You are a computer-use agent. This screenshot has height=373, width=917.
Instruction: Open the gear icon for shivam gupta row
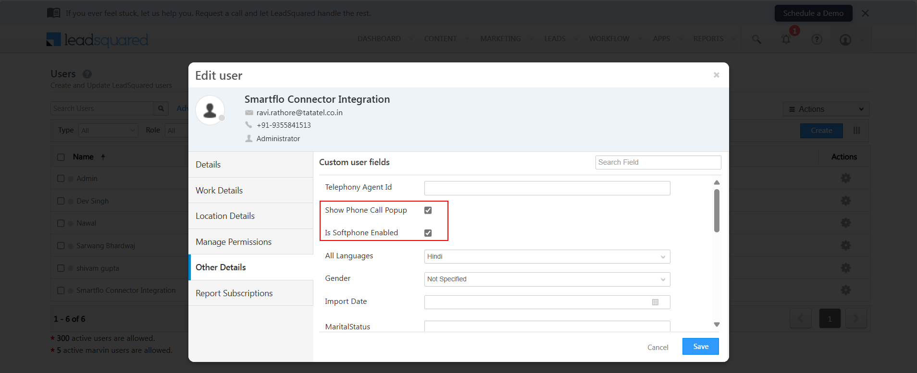(x=845, y=268)
